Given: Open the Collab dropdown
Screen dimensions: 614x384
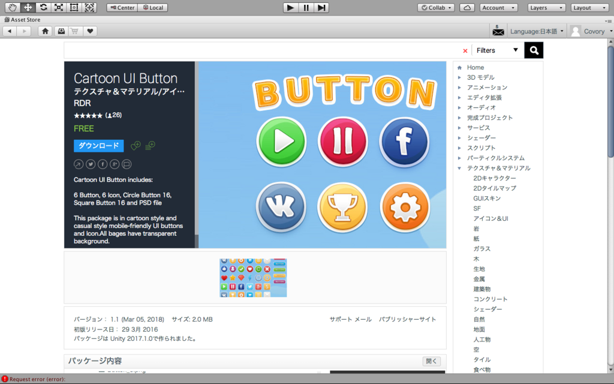Looking at the screenshot, I should coord(436,7).
